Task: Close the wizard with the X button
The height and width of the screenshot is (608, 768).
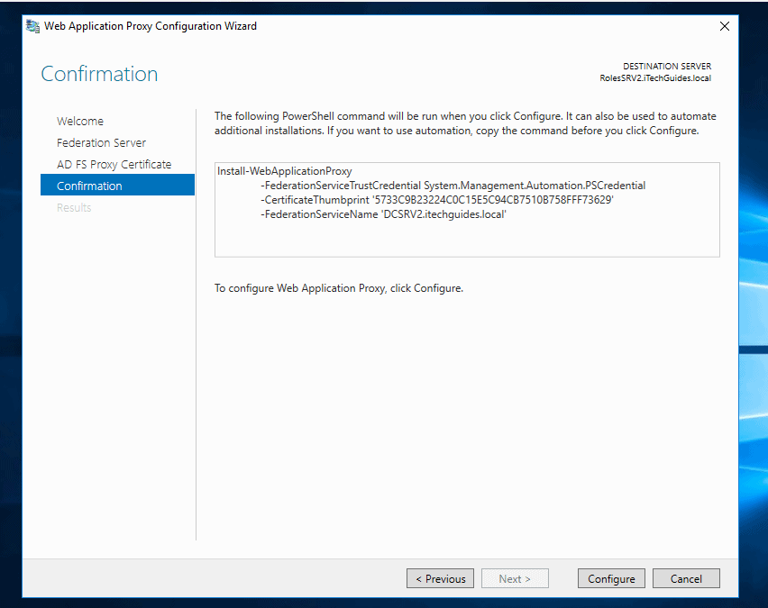Action: click(725, 26)
